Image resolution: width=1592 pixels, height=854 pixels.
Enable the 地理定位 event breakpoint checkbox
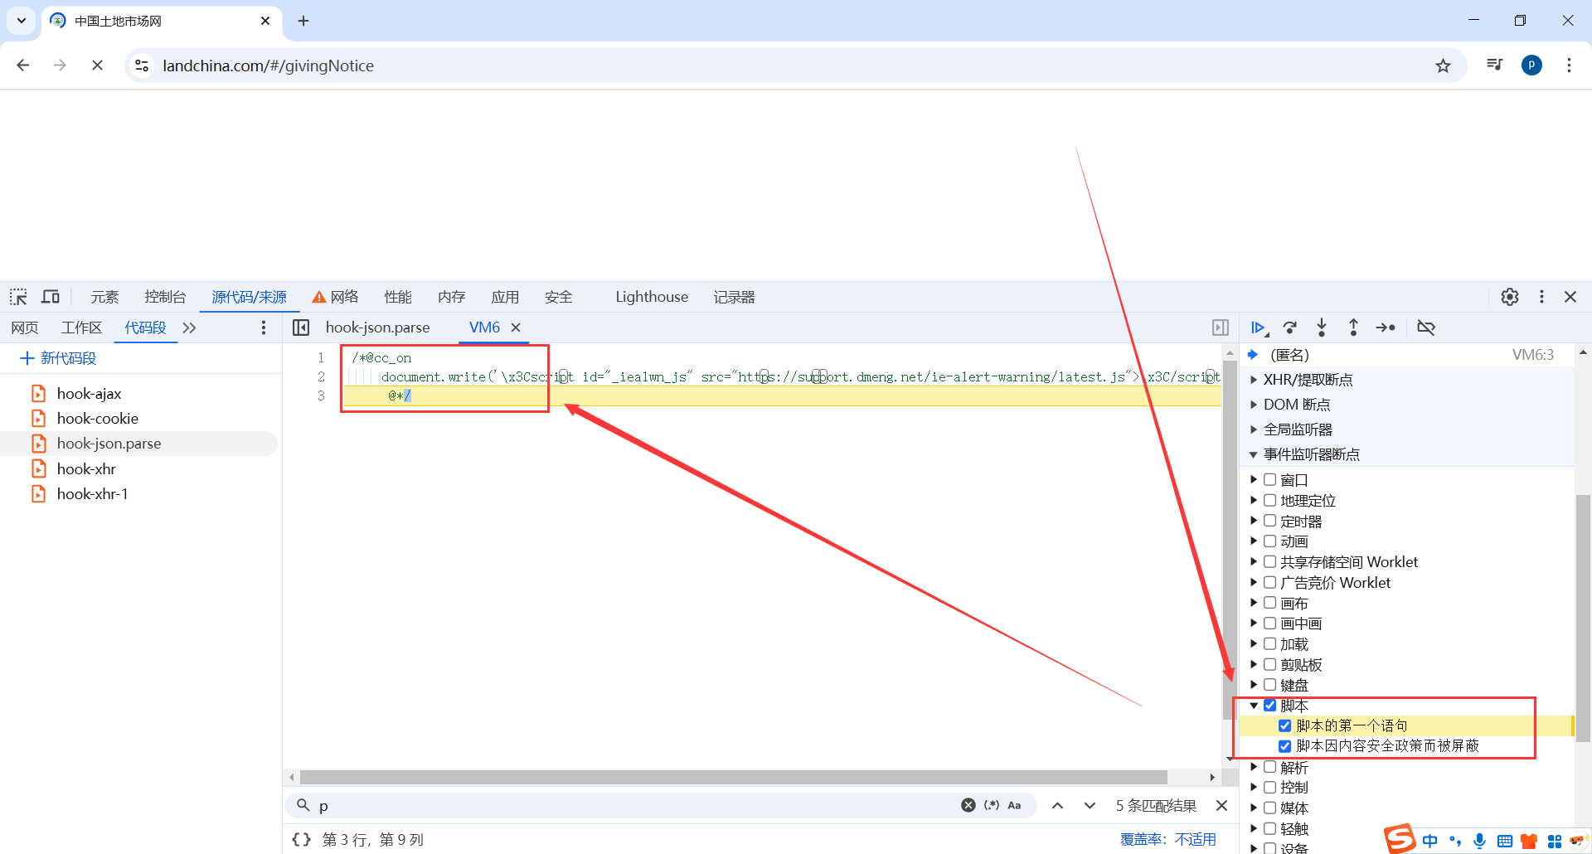pos(1269,500)
